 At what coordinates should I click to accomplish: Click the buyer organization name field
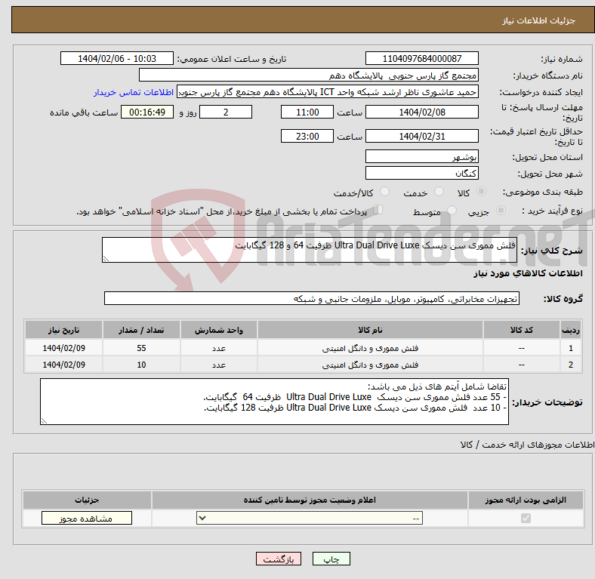click(309, 75)
